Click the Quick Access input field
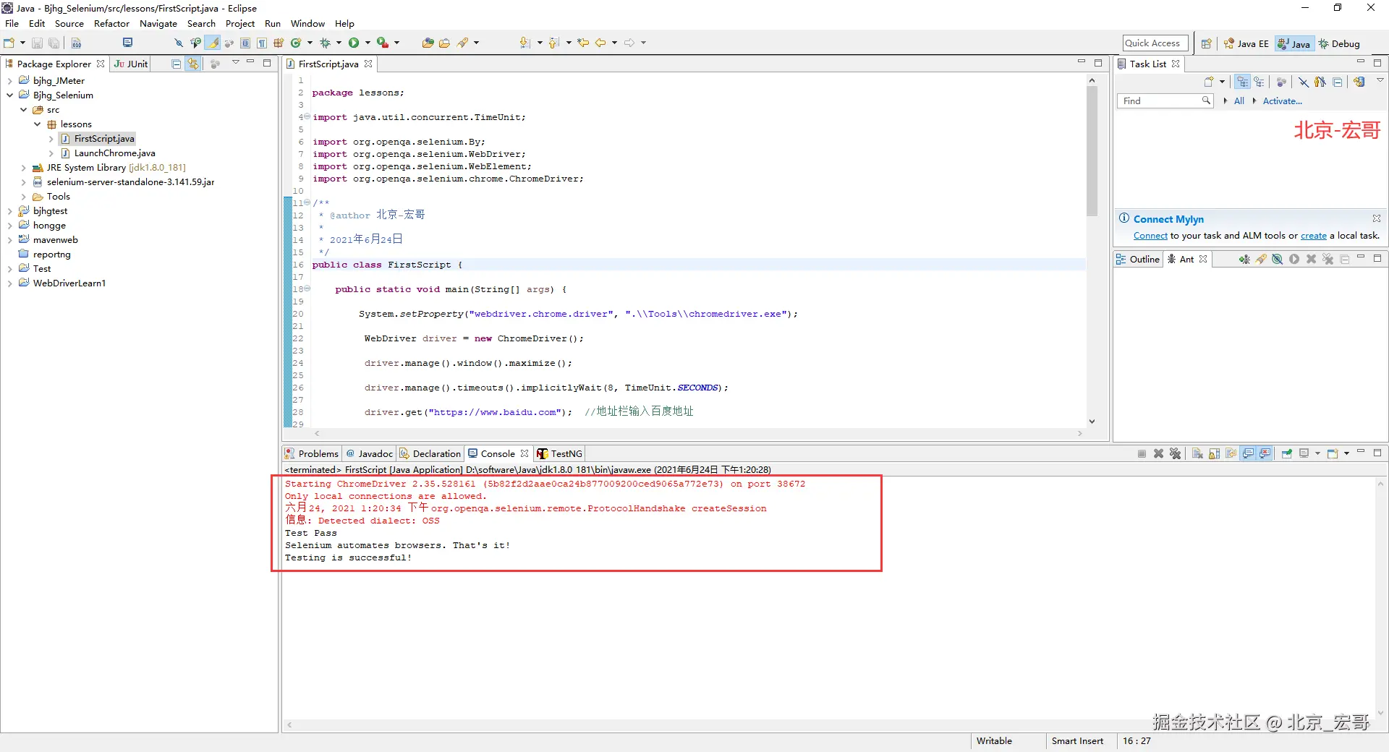The width and height of the screenshot is (1389, 752). 1155,43
